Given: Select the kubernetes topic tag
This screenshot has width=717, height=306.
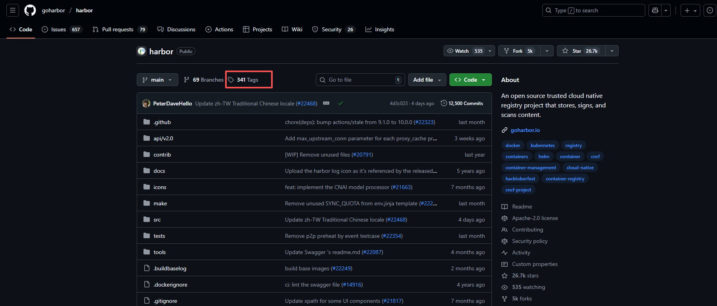Looking at the screenshot, I should click(x=543, y=145).
